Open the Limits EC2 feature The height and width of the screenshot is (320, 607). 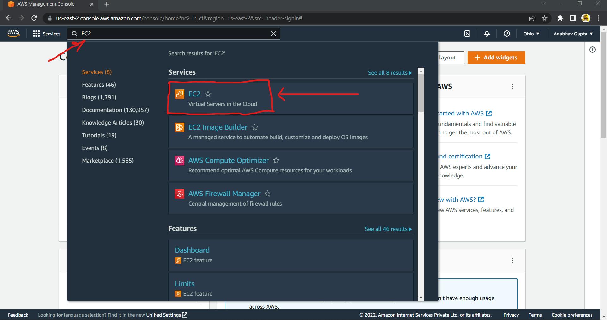(x=185, y=284)
